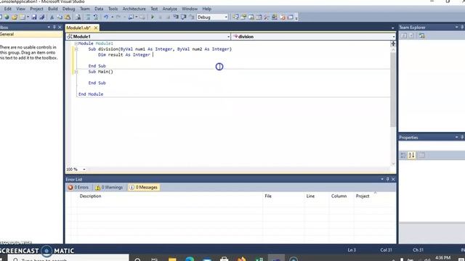
Task: Pin the Toolbox panel
Action: click(54, 27)
